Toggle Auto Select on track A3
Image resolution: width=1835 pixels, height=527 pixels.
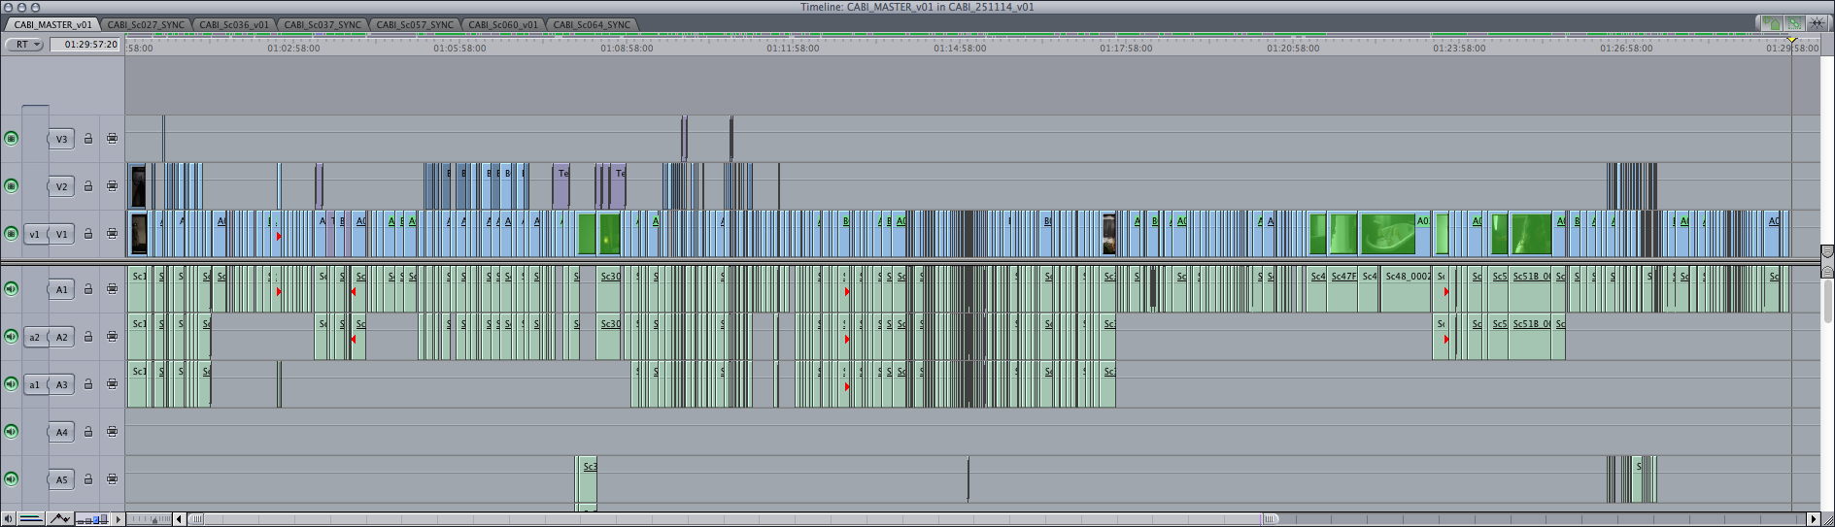tap(113, 383)
